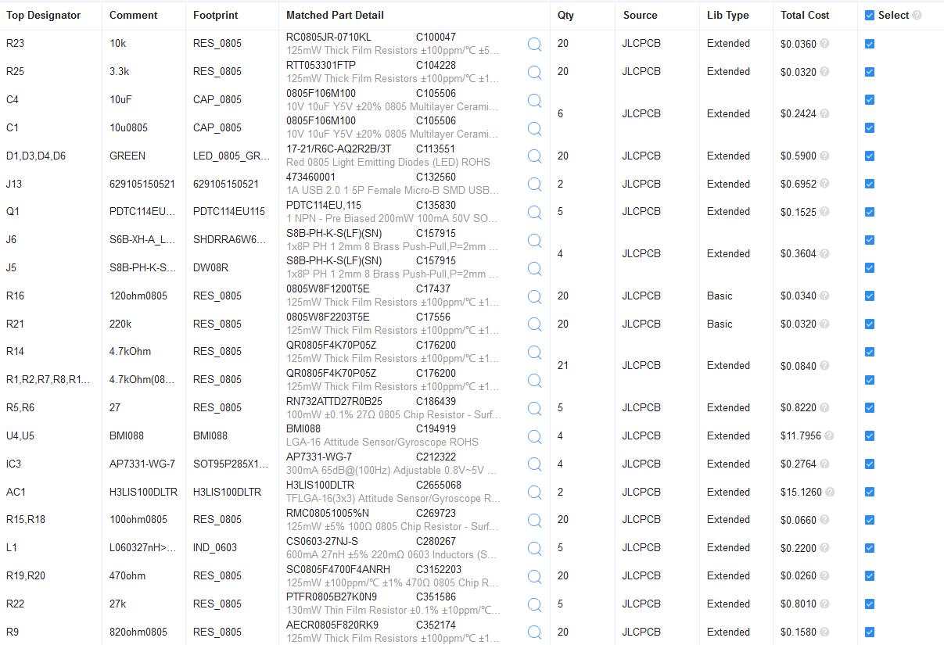Open search for BMI088 sensor row

(x=534, y=435)
